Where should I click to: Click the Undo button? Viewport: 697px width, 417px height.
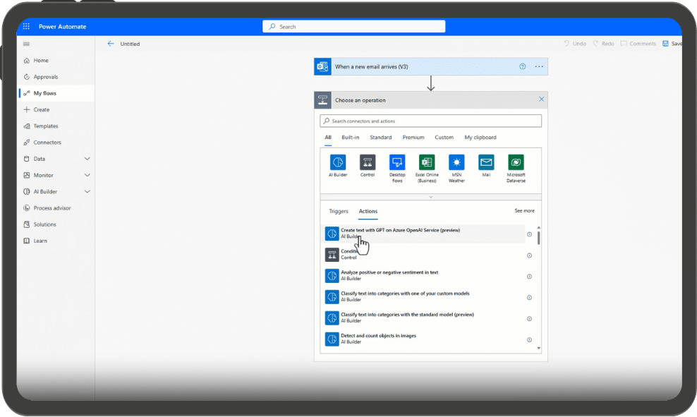point(575,44)
